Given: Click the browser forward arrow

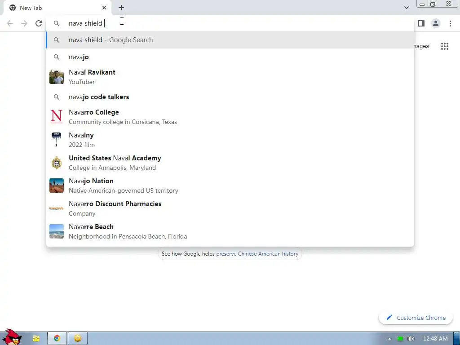Looking at the screenshot, I should (x=24, y=23).
